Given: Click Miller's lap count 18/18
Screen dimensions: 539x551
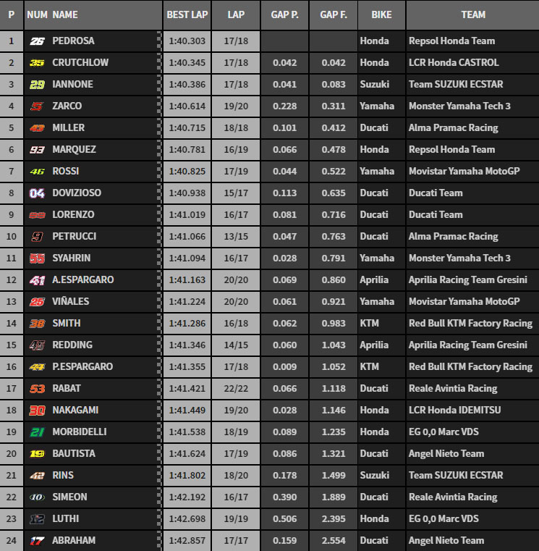Looking at the screenshot, I should coord(236,128).
